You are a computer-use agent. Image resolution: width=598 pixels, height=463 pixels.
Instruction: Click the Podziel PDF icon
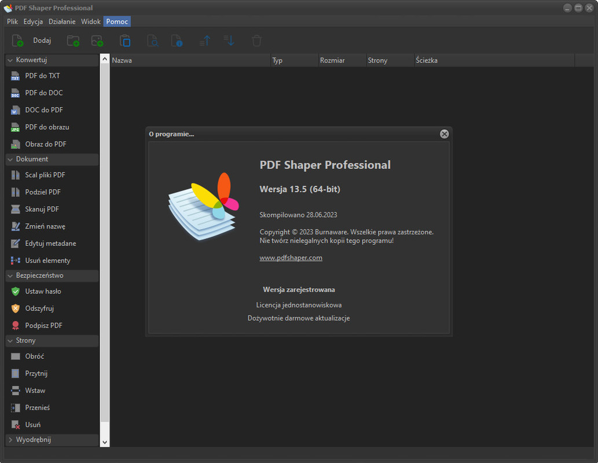click(15, 192)
